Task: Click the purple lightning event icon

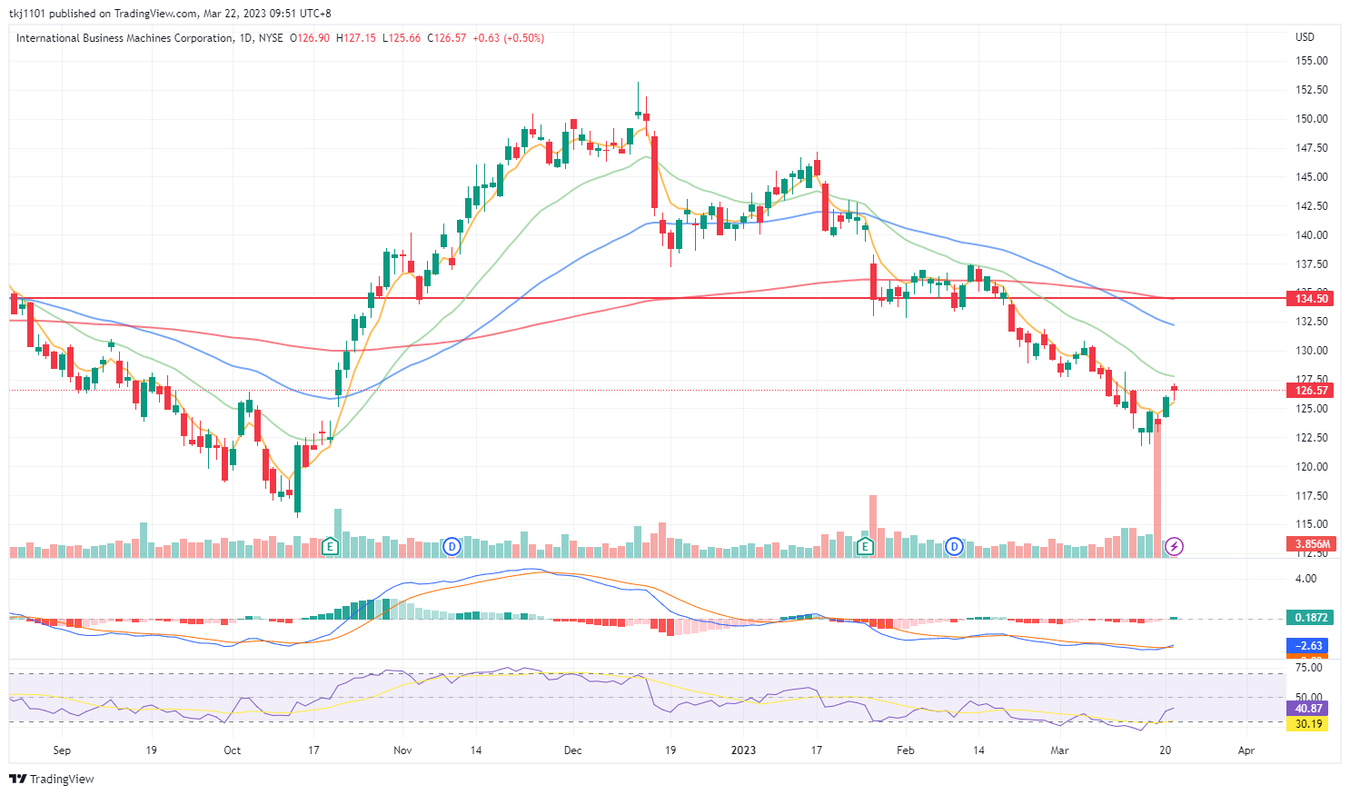Action: coord(1174,546)
